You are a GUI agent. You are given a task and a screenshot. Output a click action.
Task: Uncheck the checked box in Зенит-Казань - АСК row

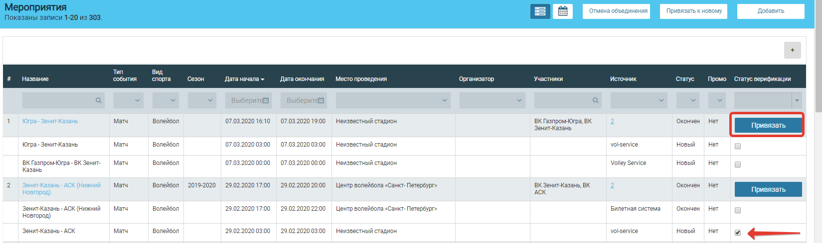pyautogui.click(x=738, y=233)
